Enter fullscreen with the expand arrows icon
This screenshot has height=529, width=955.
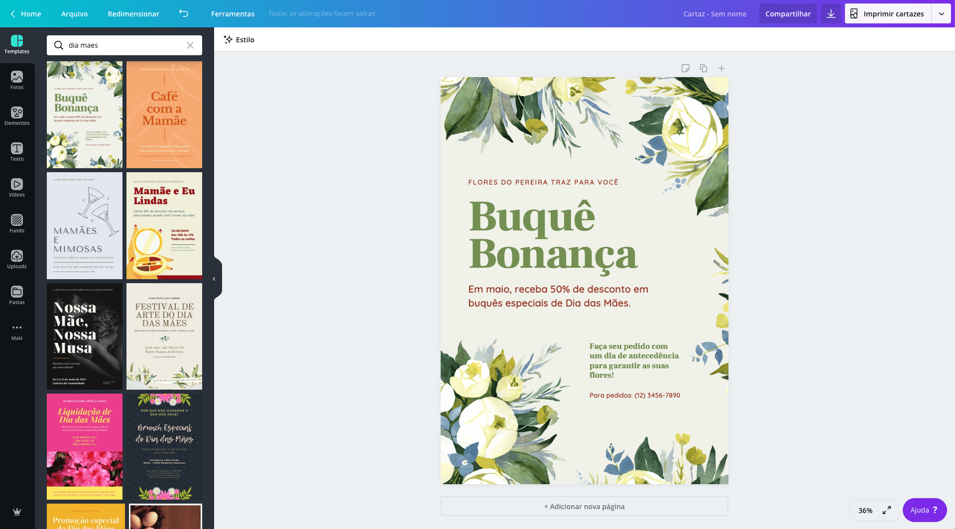[x=887, y=510]
